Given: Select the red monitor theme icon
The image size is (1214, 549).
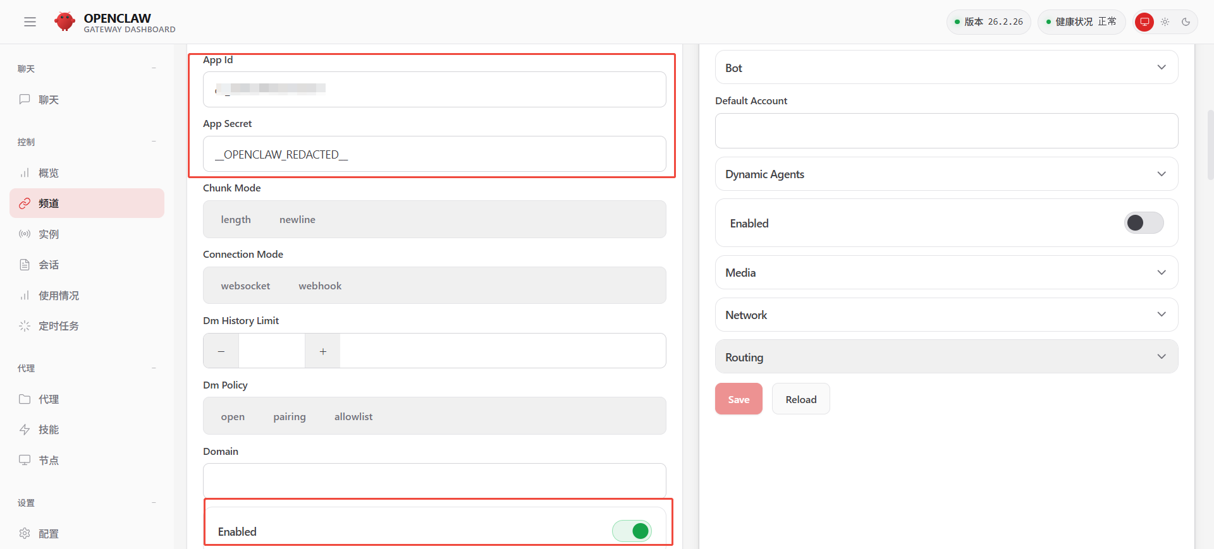Looking at the screenshot, I should (1144, 22).
